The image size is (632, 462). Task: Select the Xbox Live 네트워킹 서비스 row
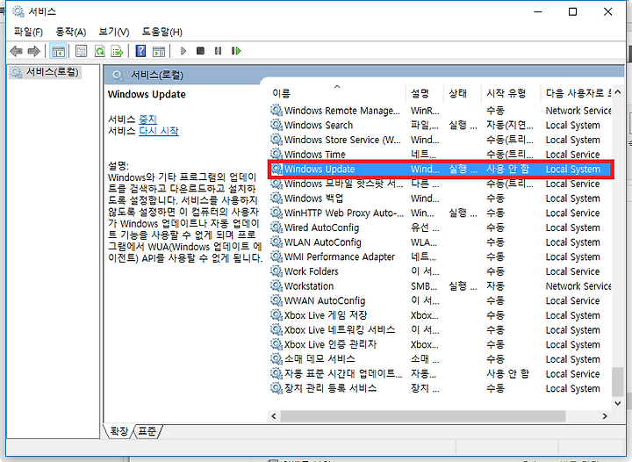click(x=441, y=329)
